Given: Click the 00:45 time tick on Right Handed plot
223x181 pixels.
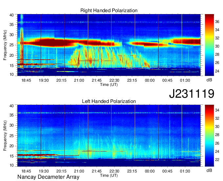Looking at the screenshot, I should [x=167, y=80].
